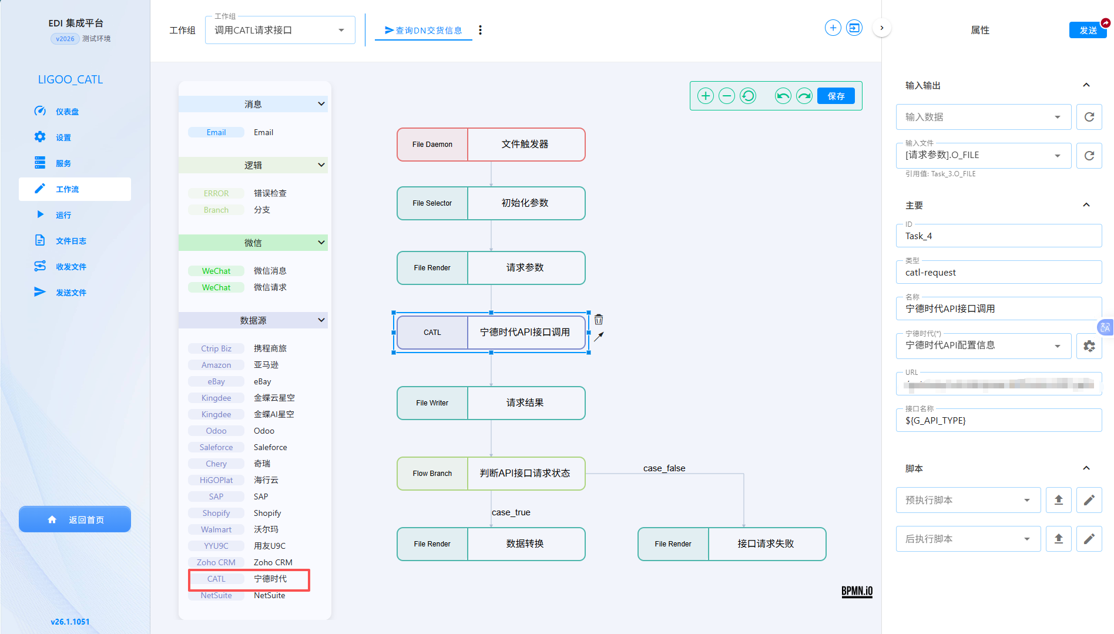
Task: Collapse the properties panel with the arrow
Action: tap(881, 28)
